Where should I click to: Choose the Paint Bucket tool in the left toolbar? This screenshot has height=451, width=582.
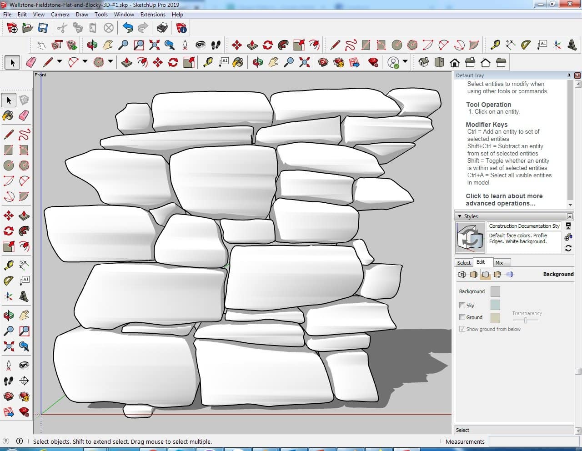pos(9,115)
